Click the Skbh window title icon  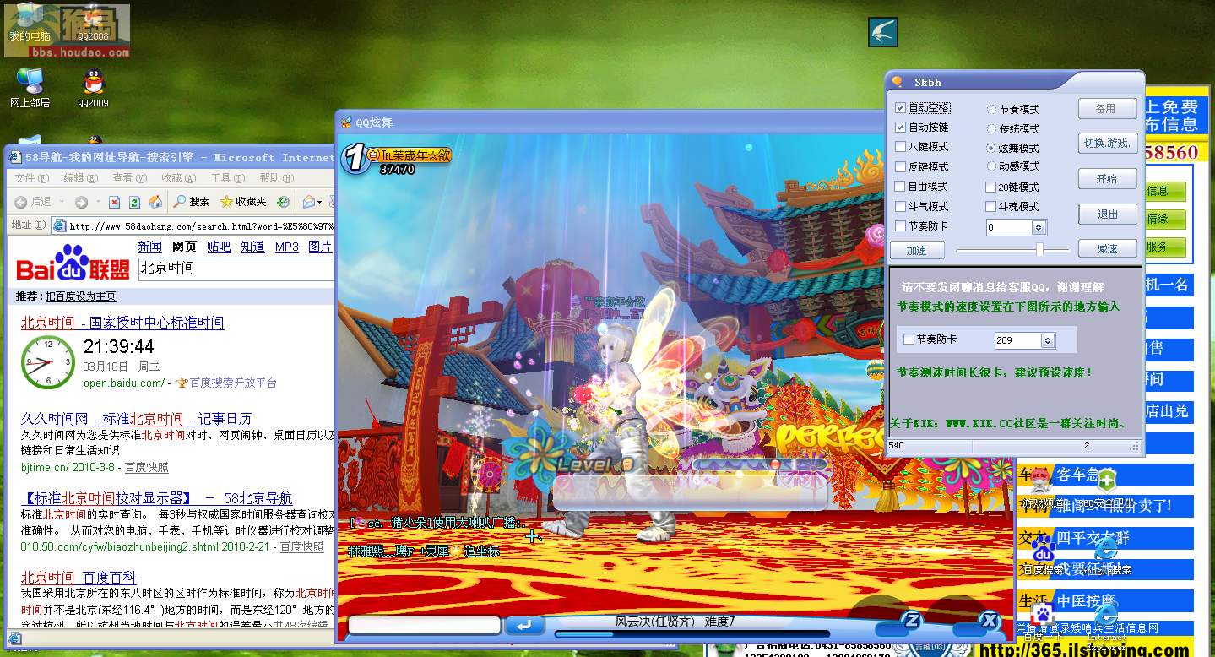tap(898, 82)
